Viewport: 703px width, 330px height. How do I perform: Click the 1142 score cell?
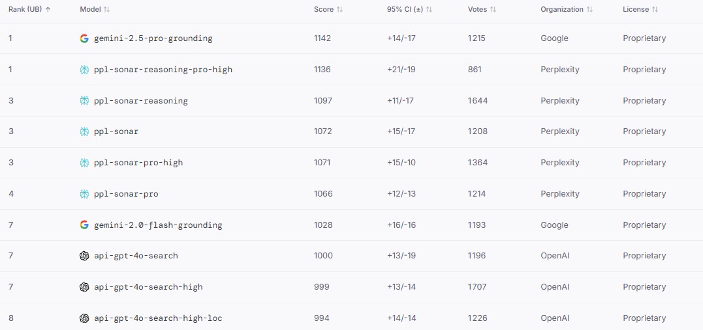(322, 38)
